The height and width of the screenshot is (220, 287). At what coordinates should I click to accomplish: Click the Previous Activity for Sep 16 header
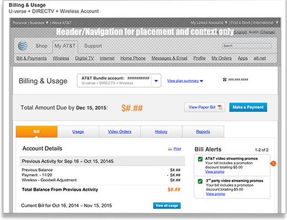pos(102,161)
